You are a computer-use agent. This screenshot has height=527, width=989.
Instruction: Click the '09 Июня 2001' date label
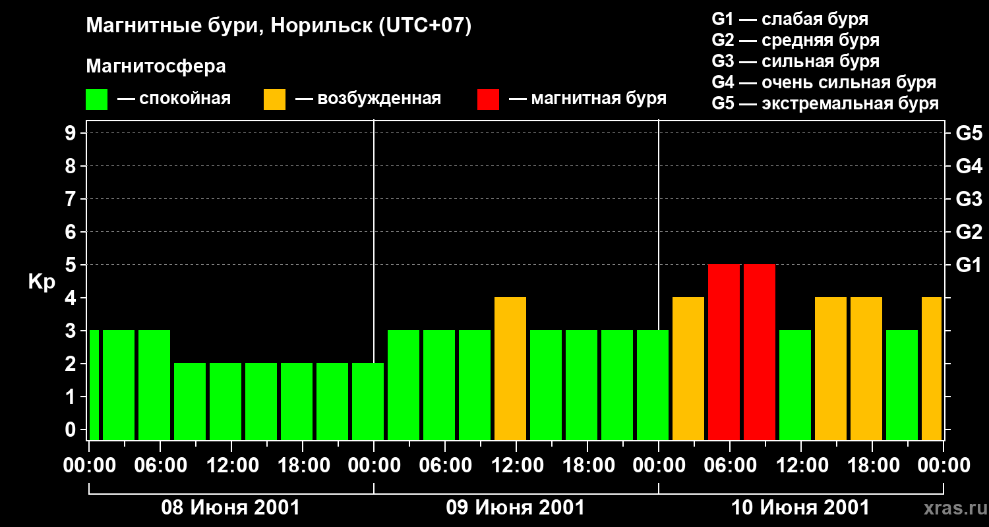[x=516, y=508]
